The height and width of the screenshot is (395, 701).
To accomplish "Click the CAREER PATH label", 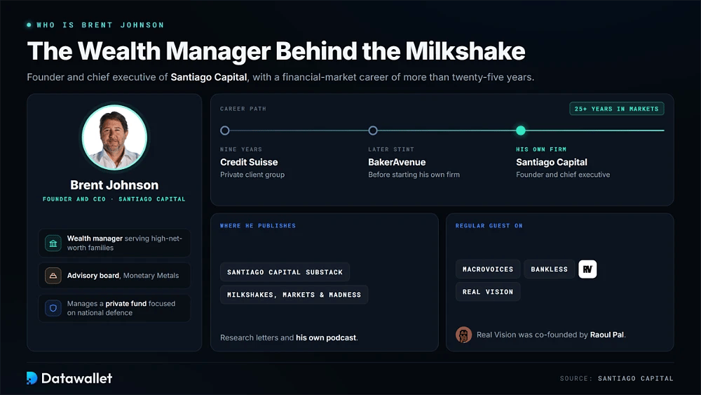I will tap(243, 109).
